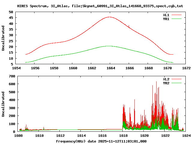This screenshot has height=144, width=192.
Task: Click the tallest red spike in lower plot
Action: [156, 82]
